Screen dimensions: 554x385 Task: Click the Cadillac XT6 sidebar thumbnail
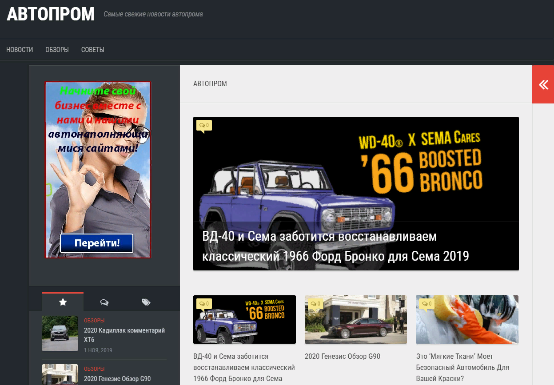coord(60,333)
